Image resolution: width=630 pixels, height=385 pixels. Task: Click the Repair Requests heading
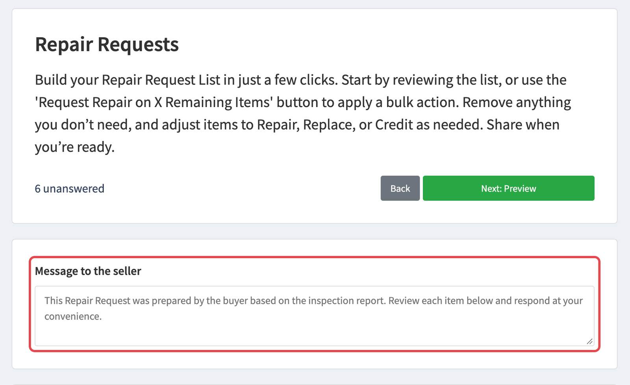[107, 44]
